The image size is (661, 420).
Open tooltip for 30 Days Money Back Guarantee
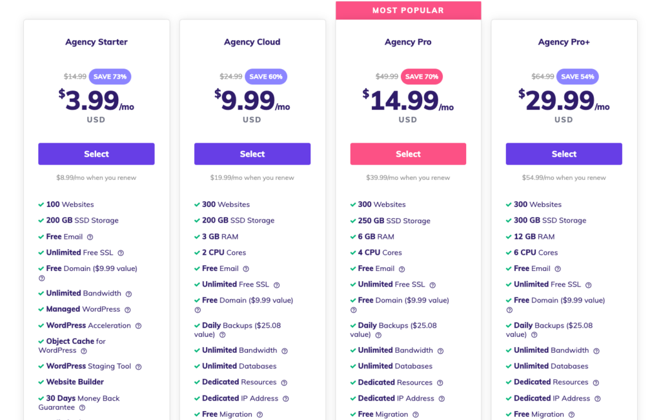pyautogui.click(x=82, y=407)
